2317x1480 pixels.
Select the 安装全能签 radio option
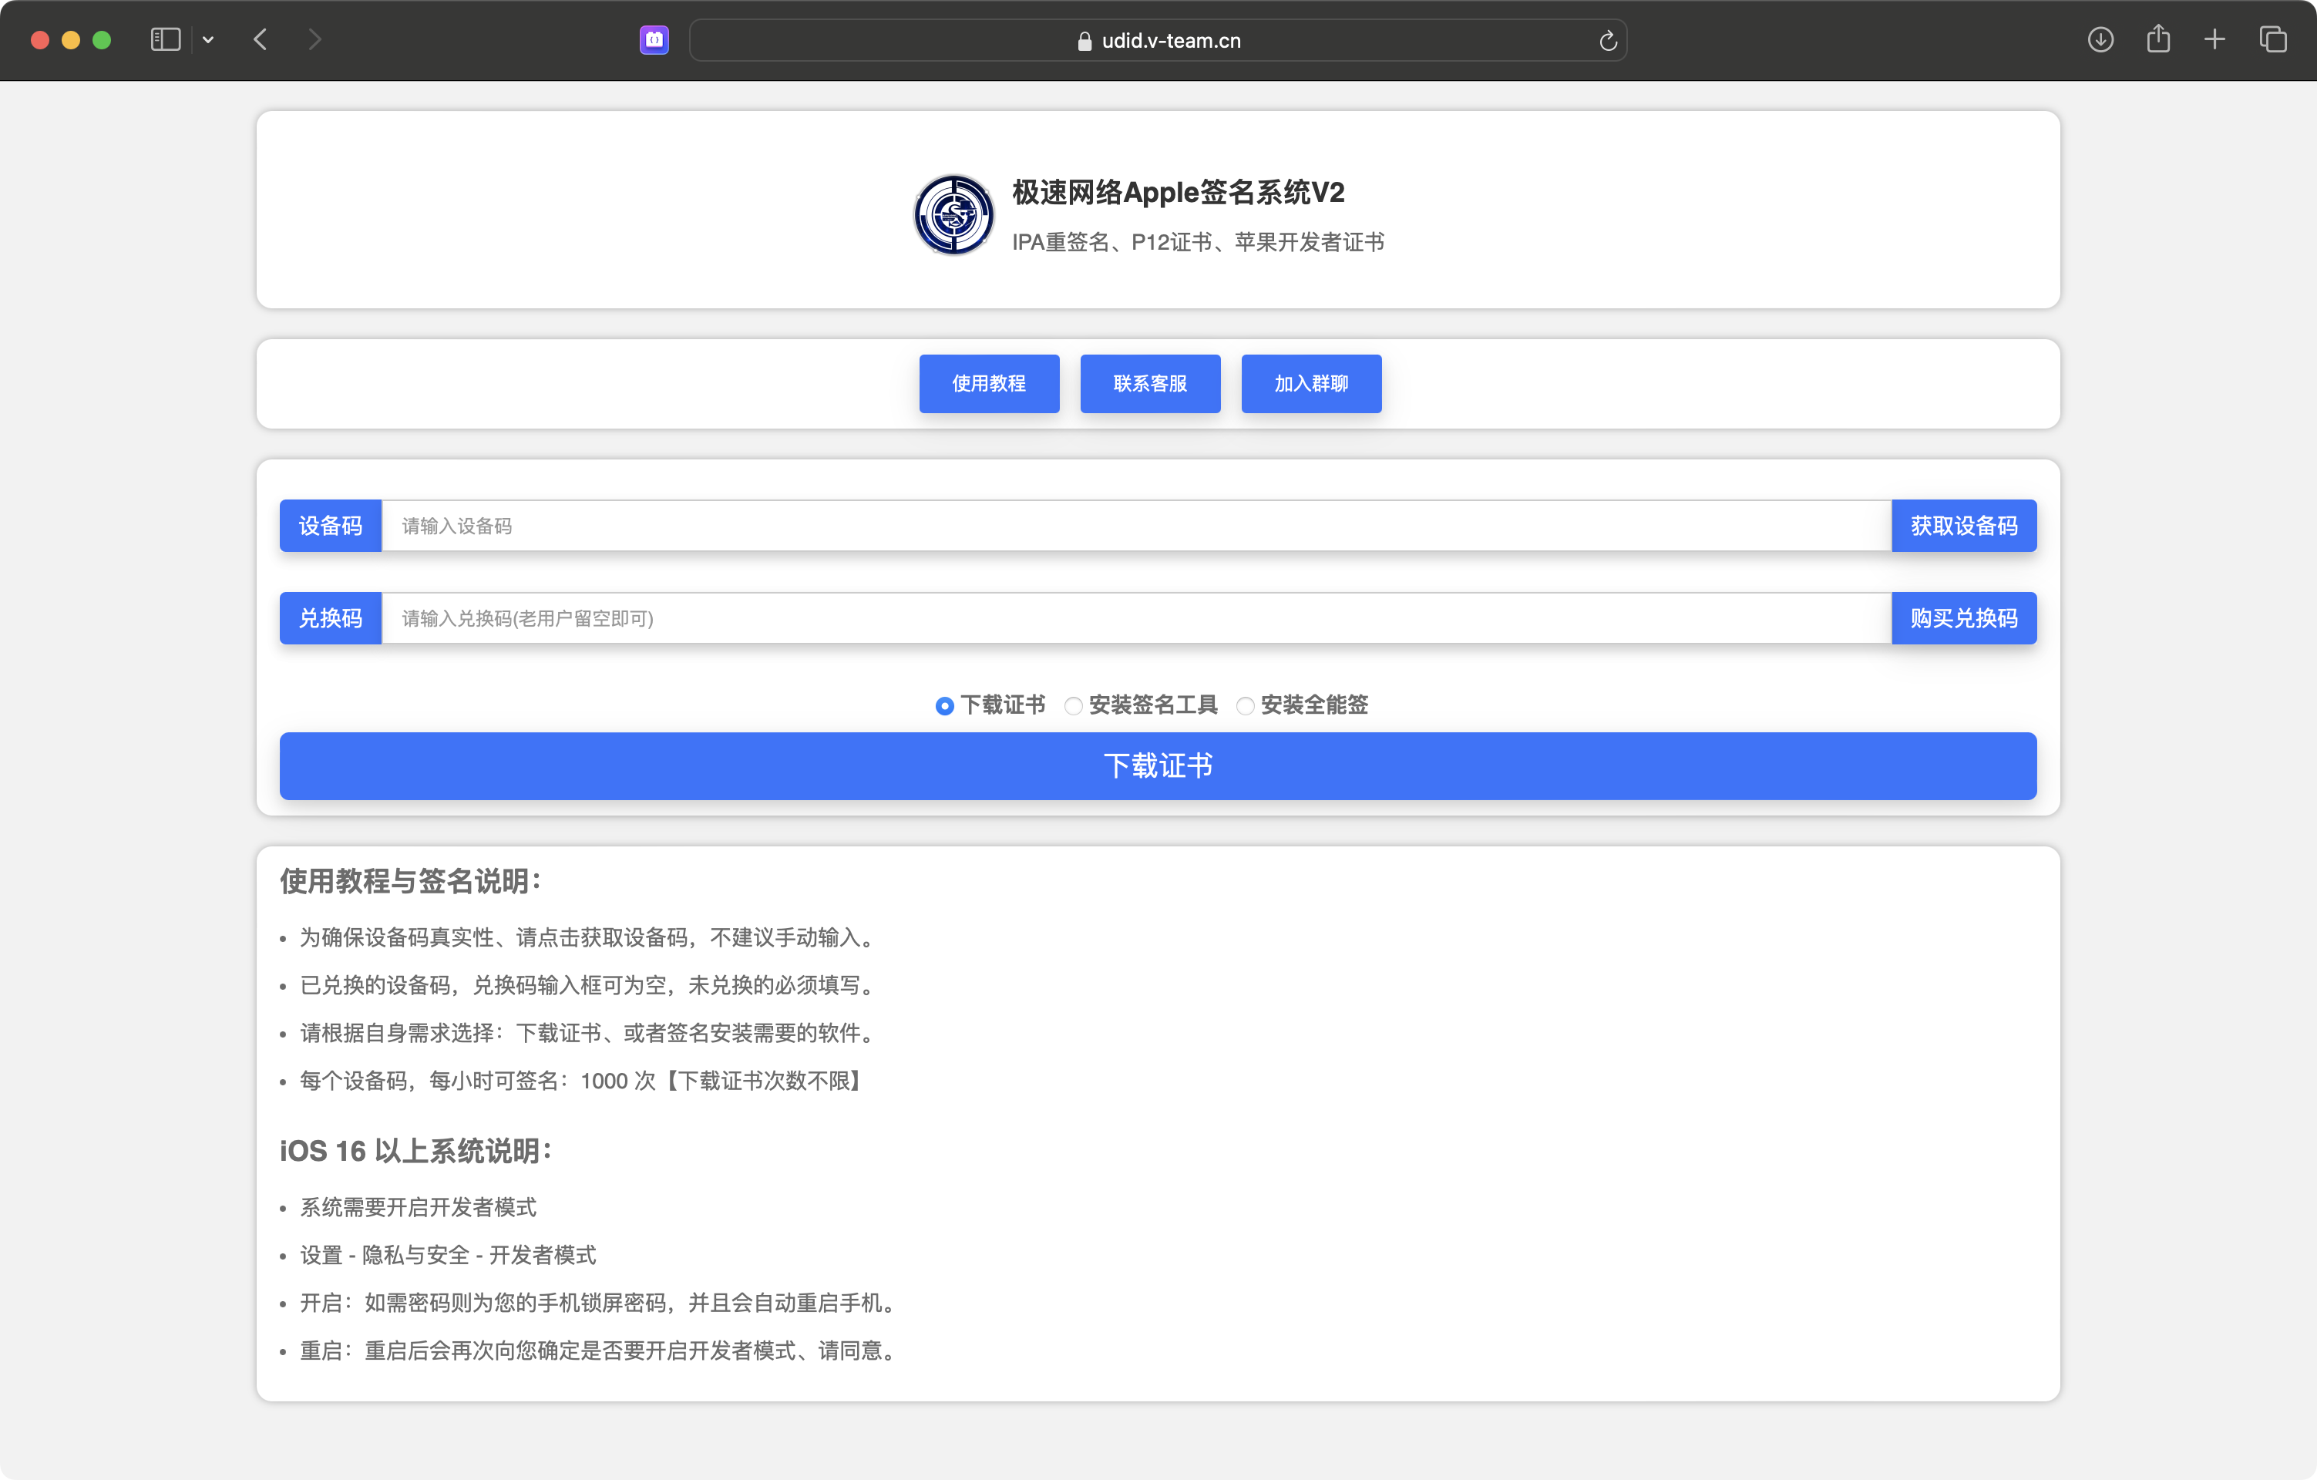(1245, 706)
